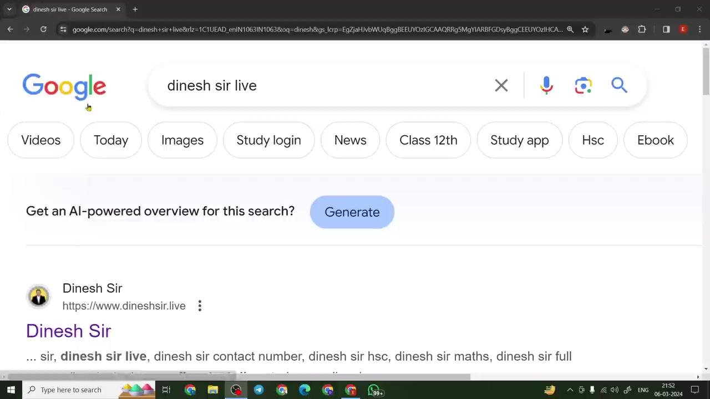
Task: Submit search with the magnifier icon
Action: (x=619, y=85)
